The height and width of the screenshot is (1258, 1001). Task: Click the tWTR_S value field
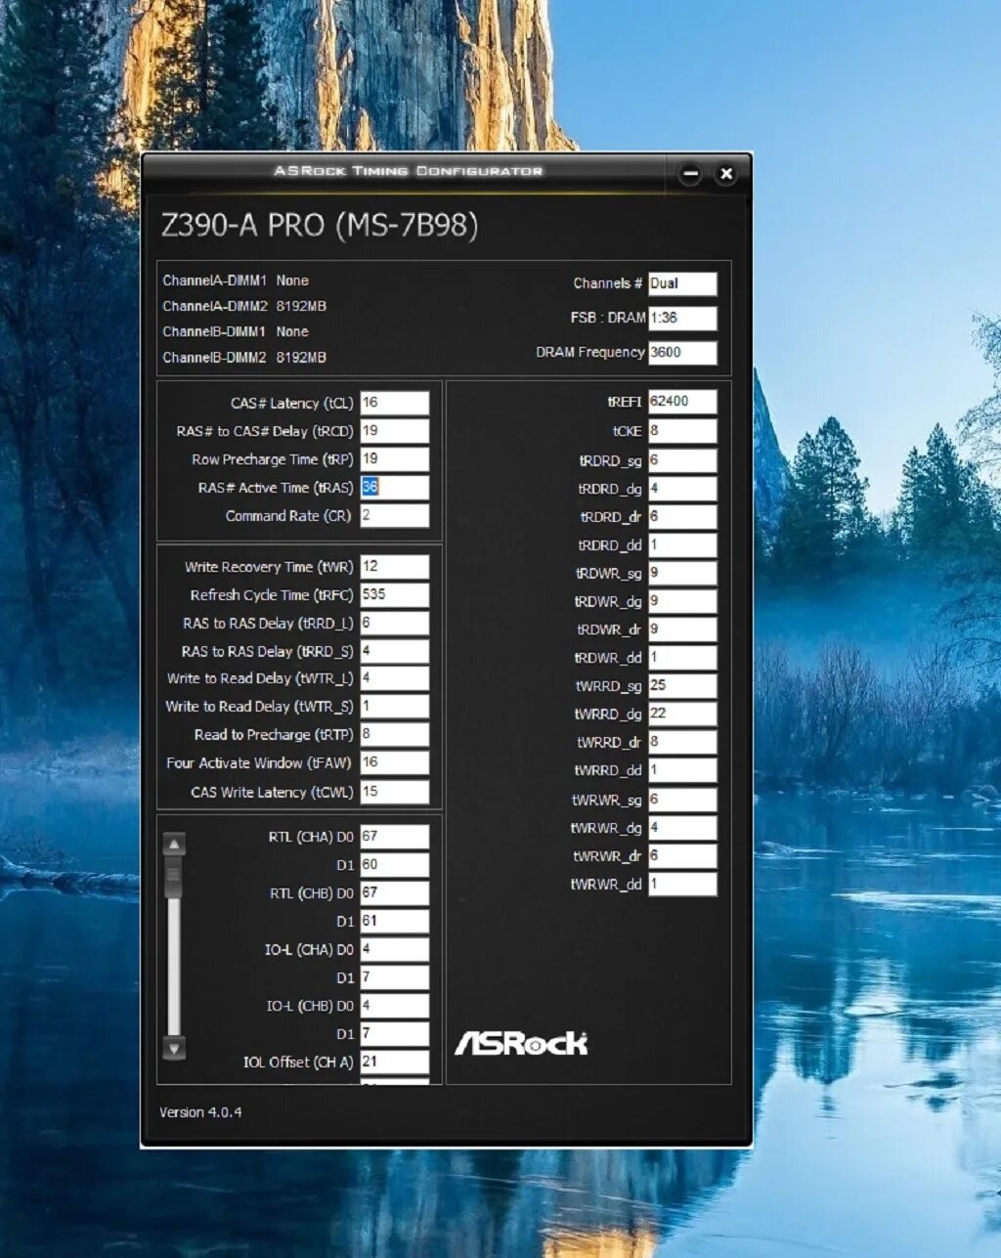(395, 707)
